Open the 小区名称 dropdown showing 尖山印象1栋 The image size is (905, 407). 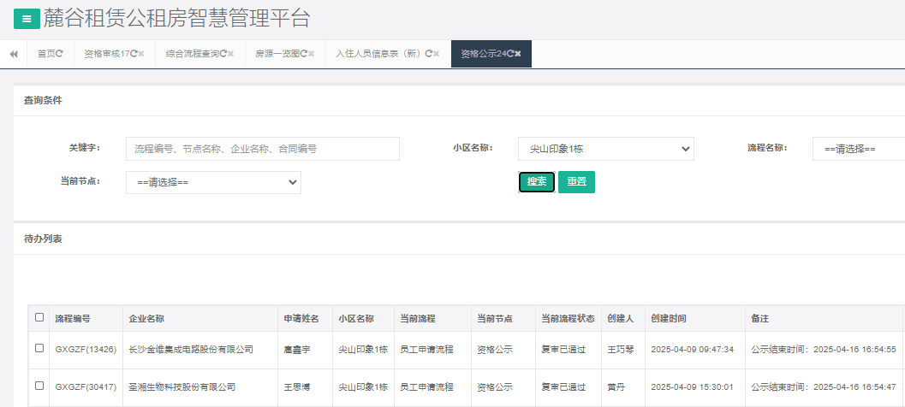coord(605,149)
